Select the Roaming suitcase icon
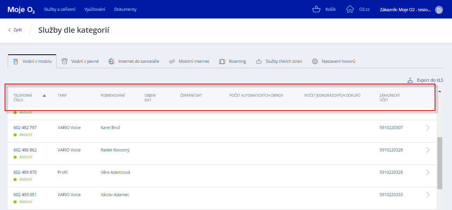Image resolution: width=452 pixels, height=210 pixels. point(222,61)
